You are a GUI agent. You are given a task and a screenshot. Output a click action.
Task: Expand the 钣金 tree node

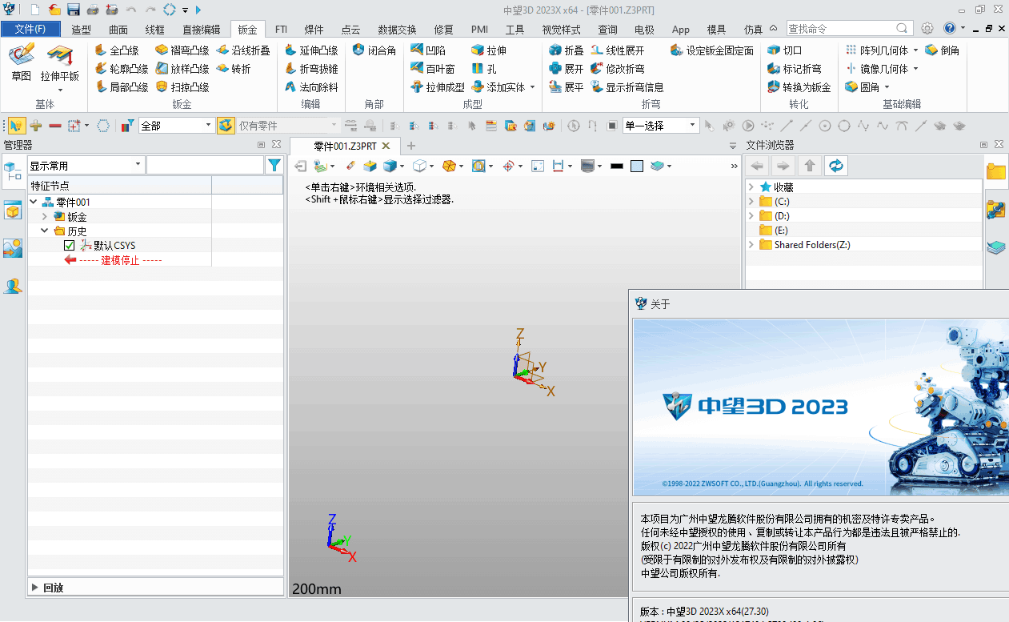point(45,217)
